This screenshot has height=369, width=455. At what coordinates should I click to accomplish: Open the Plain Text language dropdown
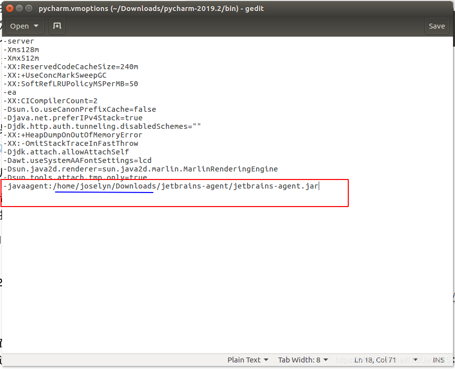[x=248, y=360]
